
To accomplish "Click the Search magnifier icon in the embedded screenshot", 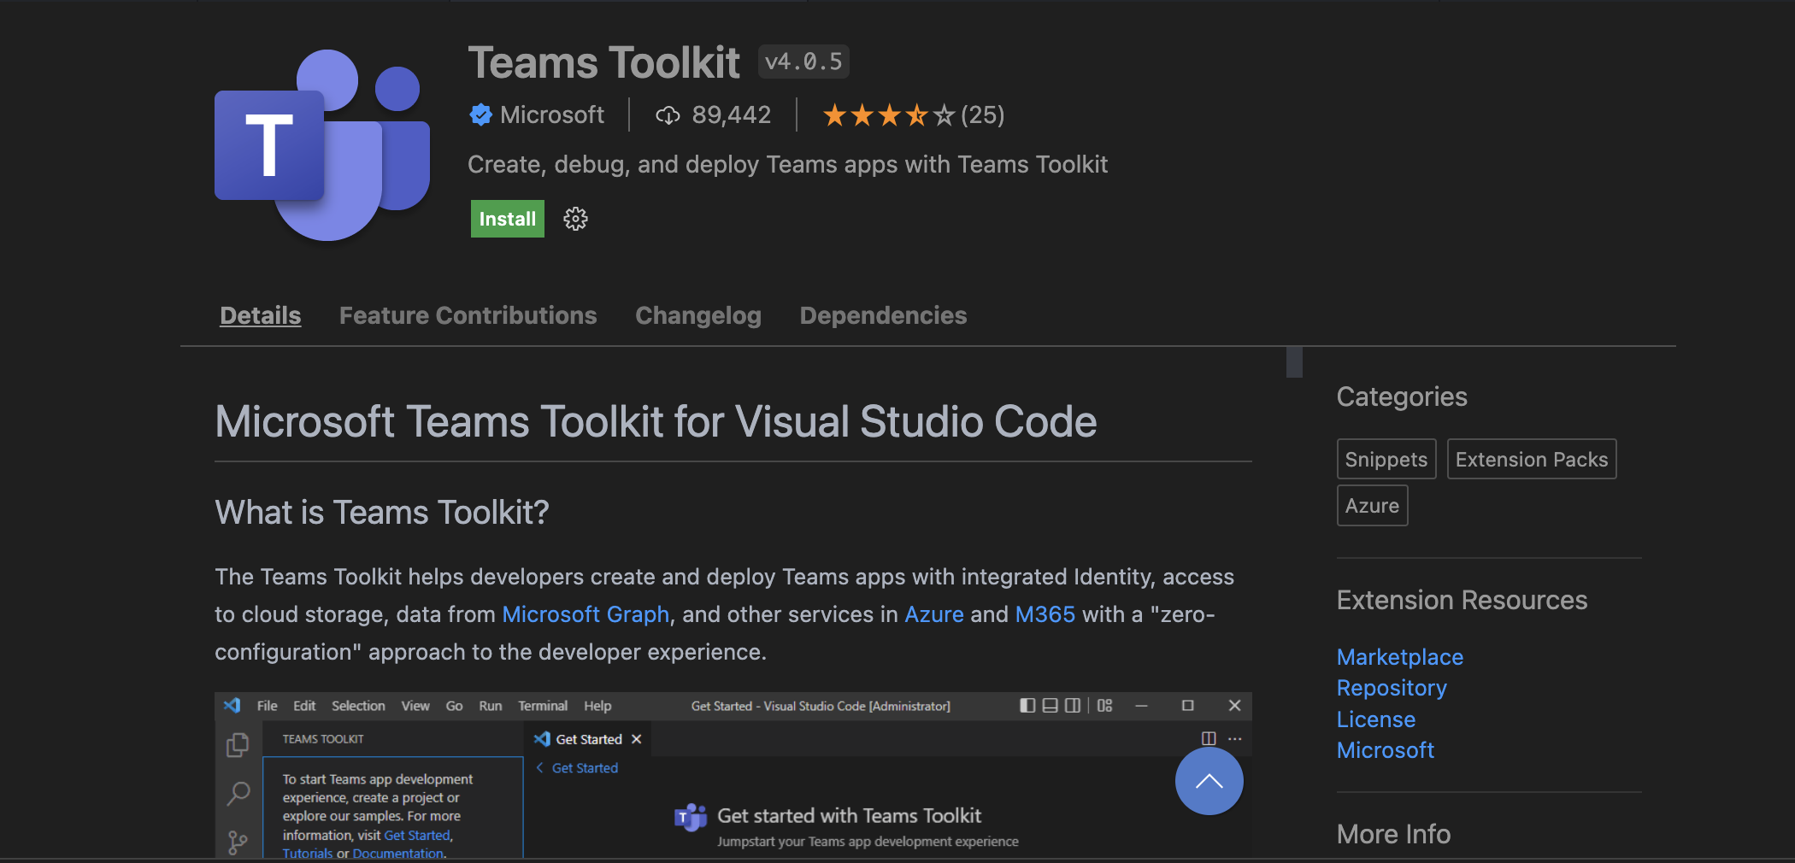I will (238, 794).
